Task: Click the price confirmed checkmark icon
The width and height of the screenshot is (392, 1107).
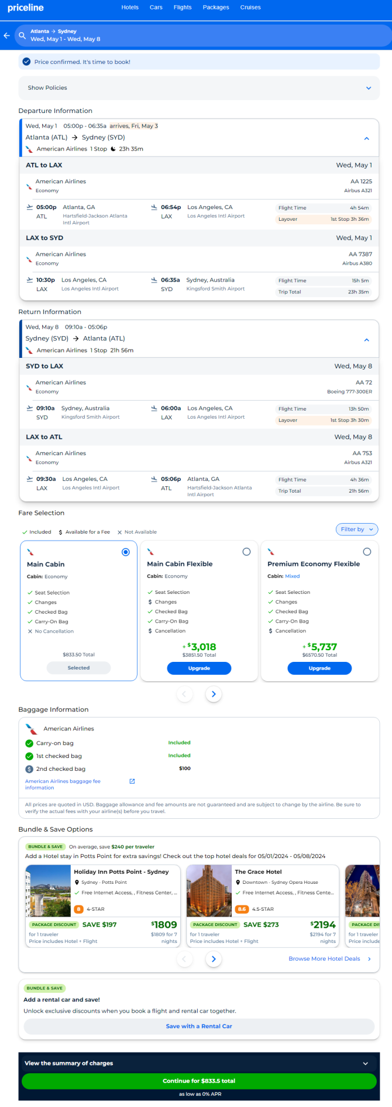Action: tap(26, 61)
